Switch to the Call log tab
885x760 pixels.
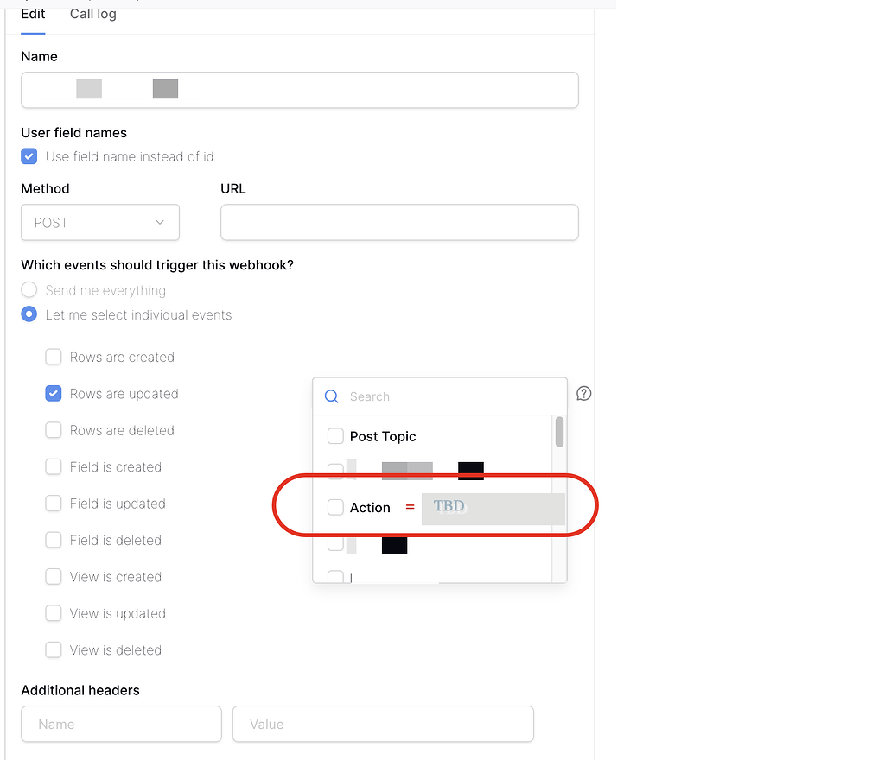(92, 14)
